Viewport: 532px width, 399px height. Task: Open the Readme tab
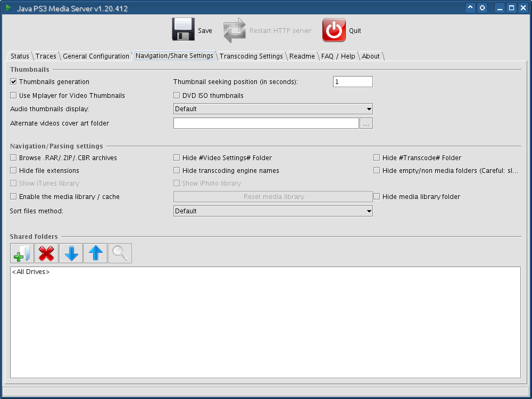302,56
